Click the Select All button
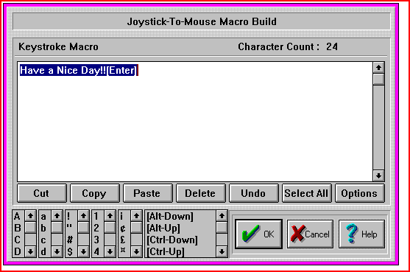 (x=307, y=193)
